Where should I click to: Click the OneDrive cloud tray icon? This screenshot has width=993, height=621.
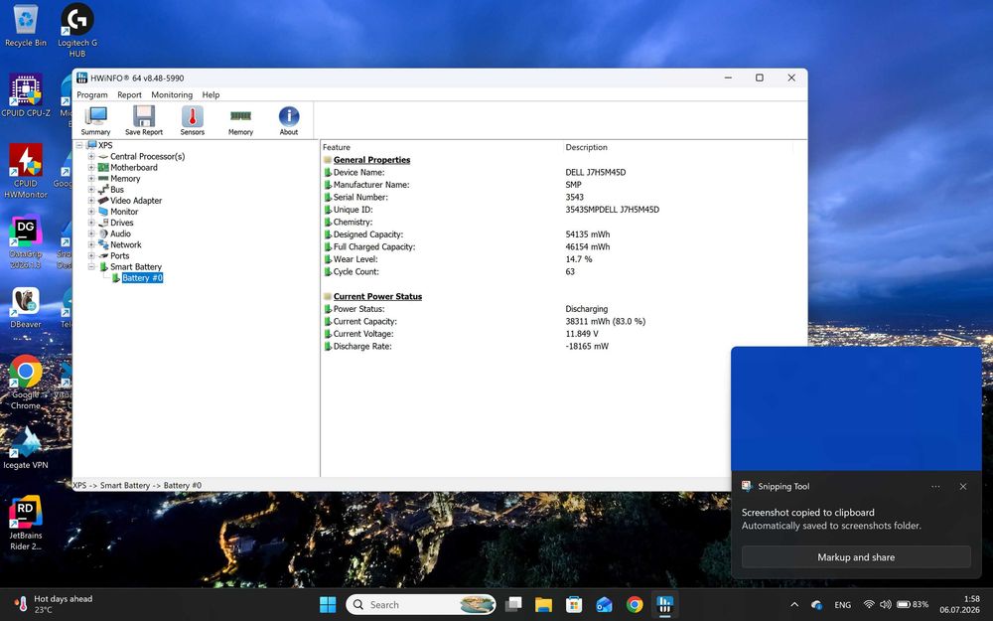pyautogui.click(x=817, y=605)
